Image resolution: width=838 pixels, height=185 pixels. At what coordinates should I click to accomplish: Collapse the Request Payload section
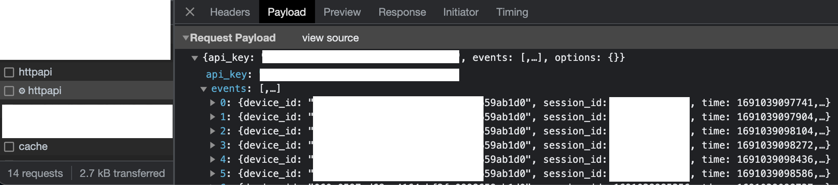point(186,38)
